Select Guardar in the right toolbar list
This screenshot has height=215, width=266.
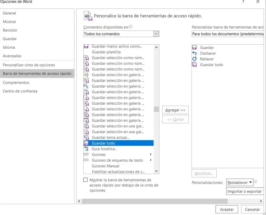(227, 48)
